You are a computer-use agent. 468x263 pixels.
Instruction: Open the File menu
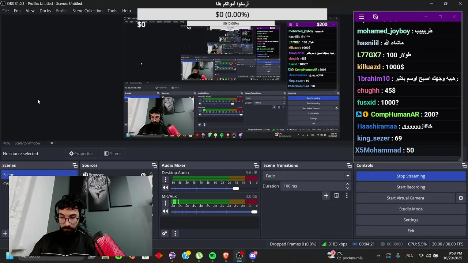(x=5, y=11)
